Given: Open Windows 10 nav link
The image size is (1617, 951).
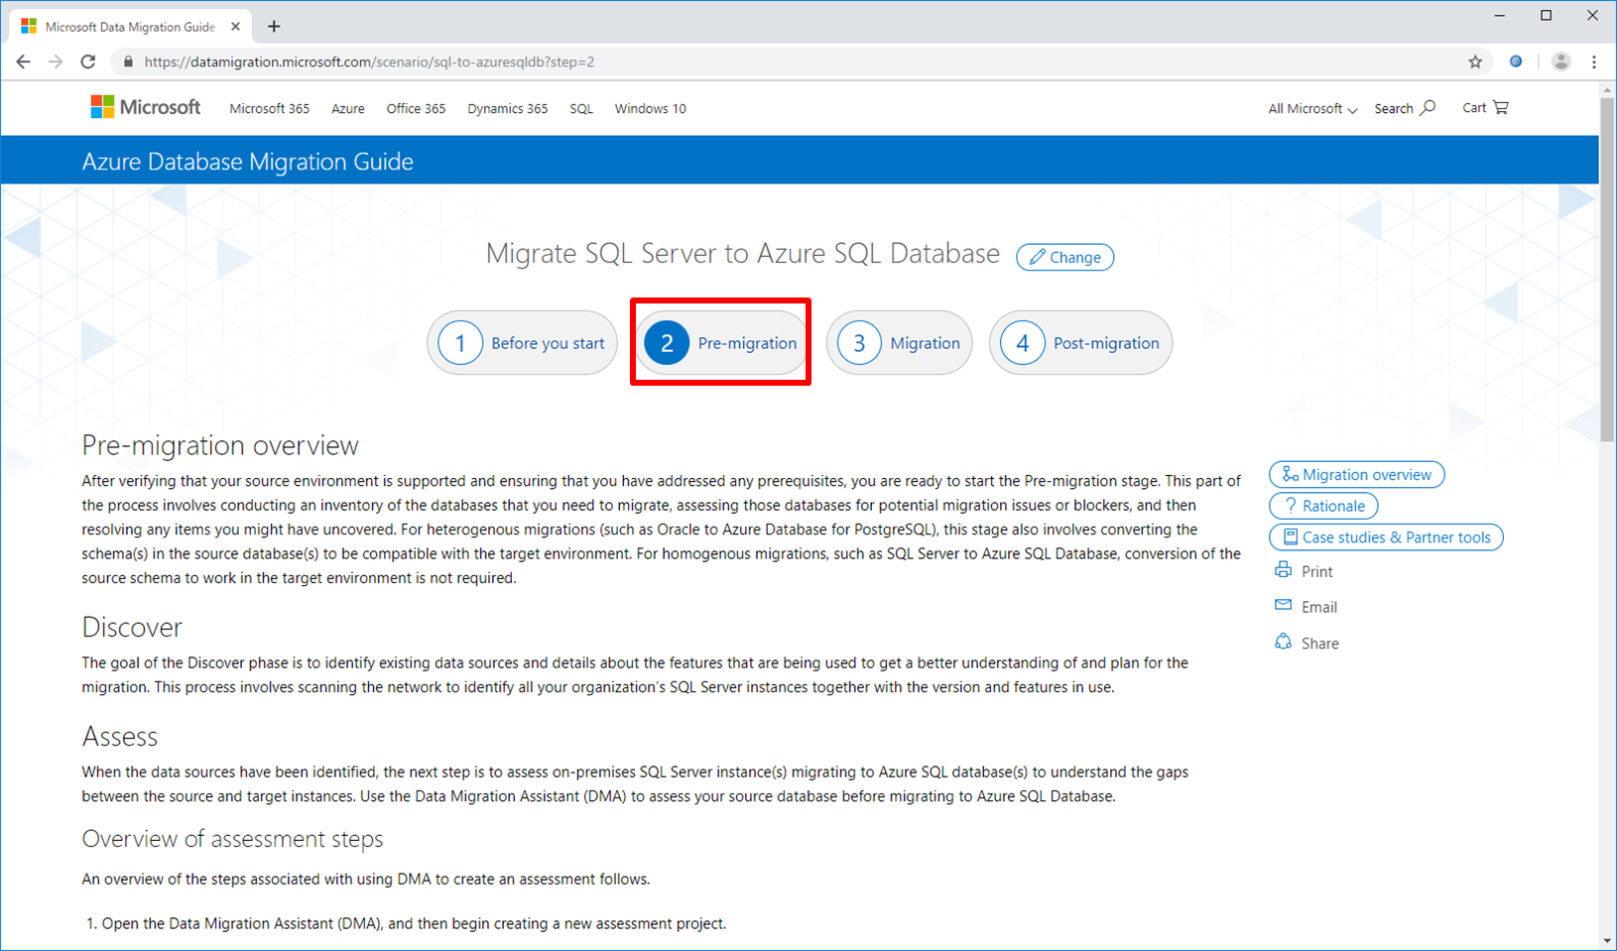Looking at the screenshot, I should [650, 108].
